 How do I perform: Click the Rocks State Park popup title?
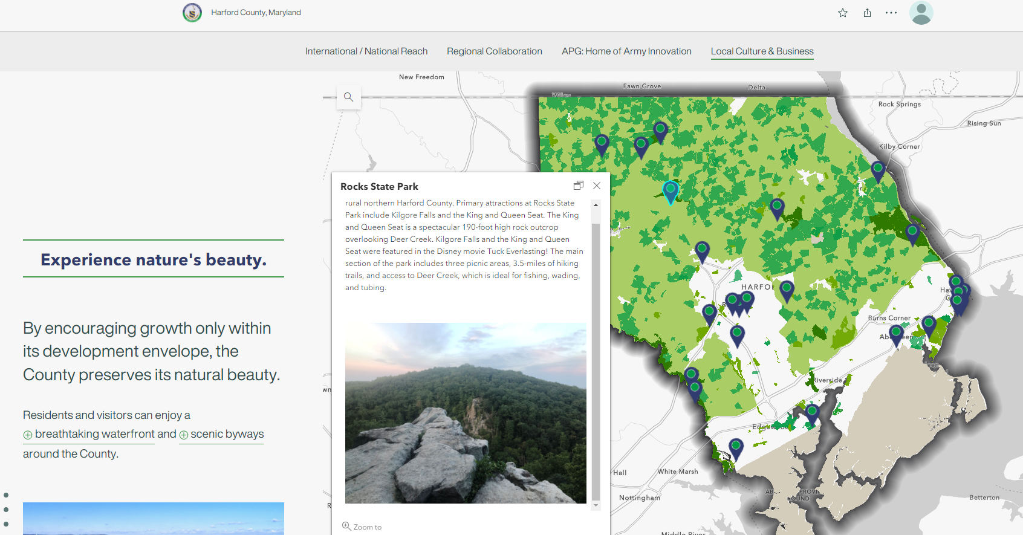pyautogui.click(x=379, y=187)
